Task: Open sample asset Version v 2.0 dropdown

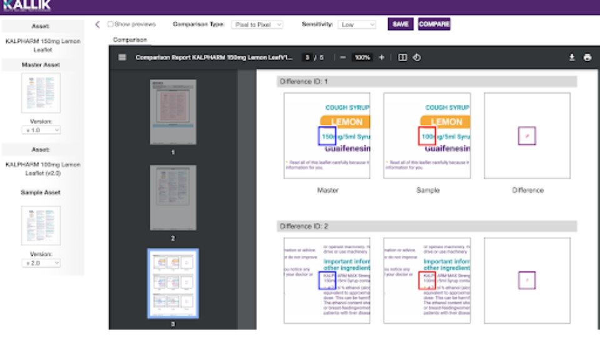Action: [x=41, y=263]
